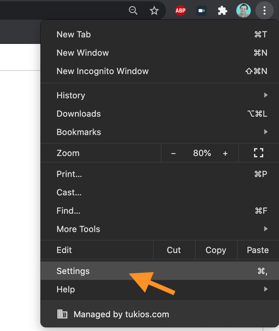Open the Chrome profile avatar
The image size is (279, 331).
point(244,10)
